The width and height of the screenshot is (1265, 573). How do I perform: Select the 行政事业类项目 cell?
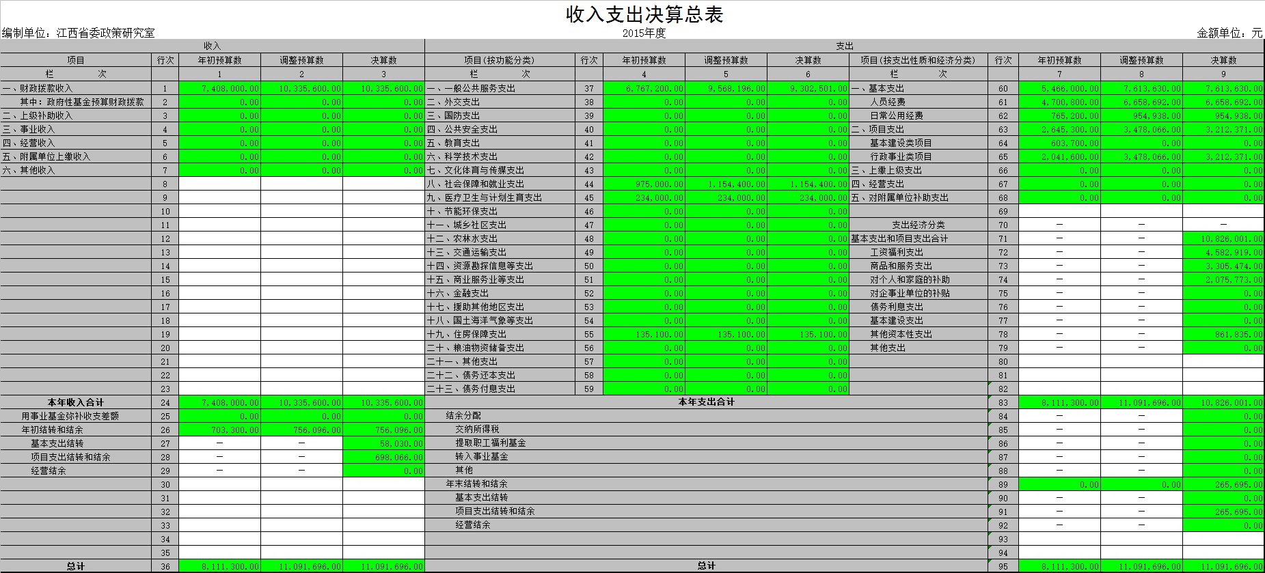(x=918, y=156)
